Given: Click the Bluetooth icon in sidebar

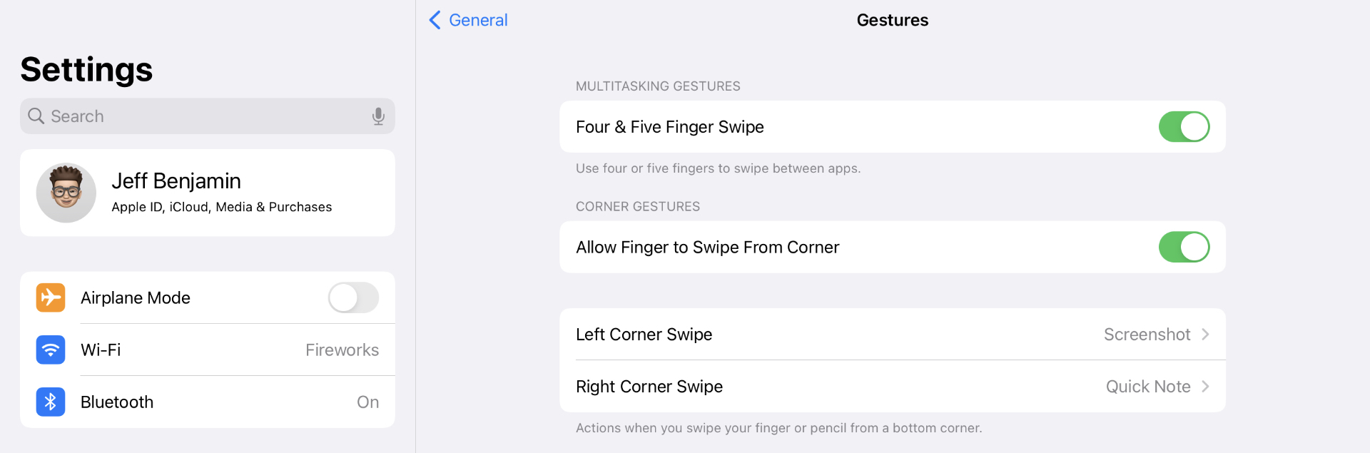Looking at the screenshot, I should tap(51, 402).
